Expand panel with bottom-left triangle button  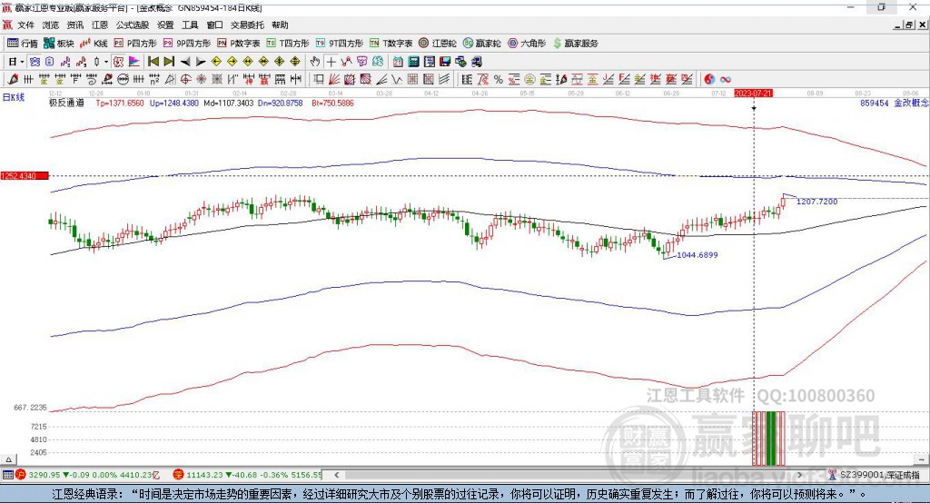(x=8, y=459)
